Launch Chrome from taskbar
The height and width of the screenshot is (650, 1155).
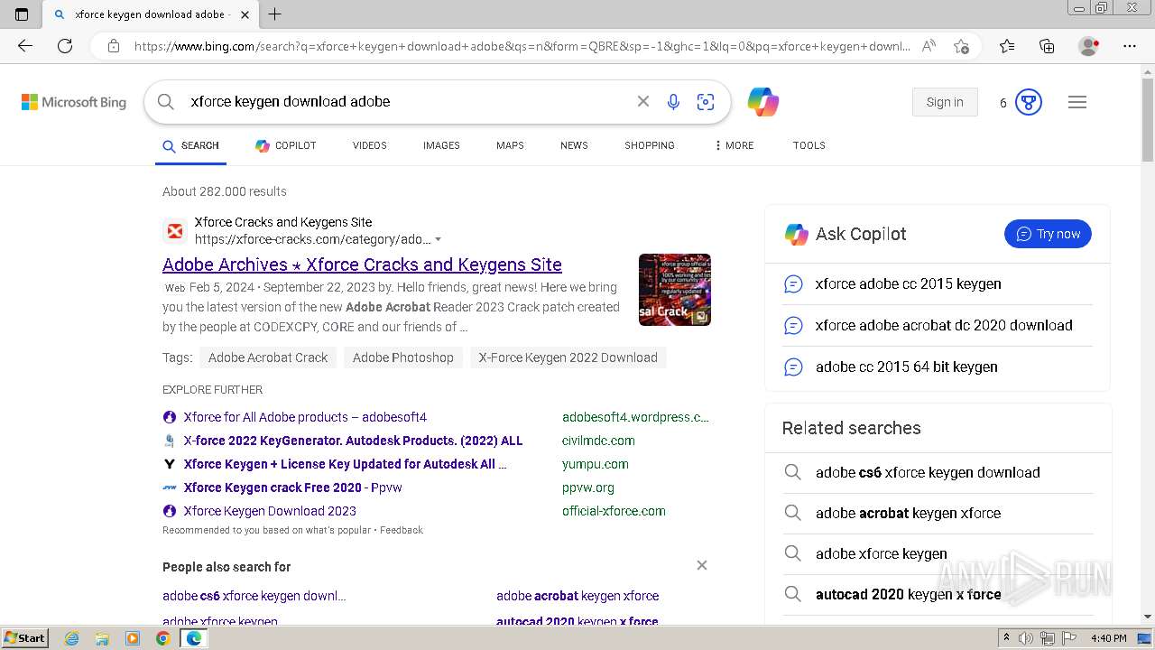point(162,638)
